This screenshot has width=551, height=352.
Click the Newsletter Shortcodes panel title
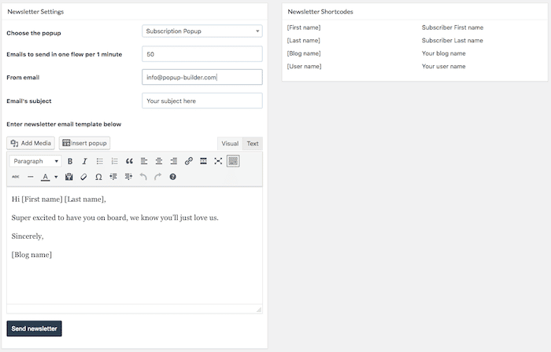point(320,12)
